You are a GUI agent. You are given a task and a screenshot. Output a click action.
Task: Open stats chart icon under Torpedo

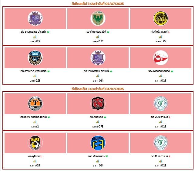tap(35, 122)
